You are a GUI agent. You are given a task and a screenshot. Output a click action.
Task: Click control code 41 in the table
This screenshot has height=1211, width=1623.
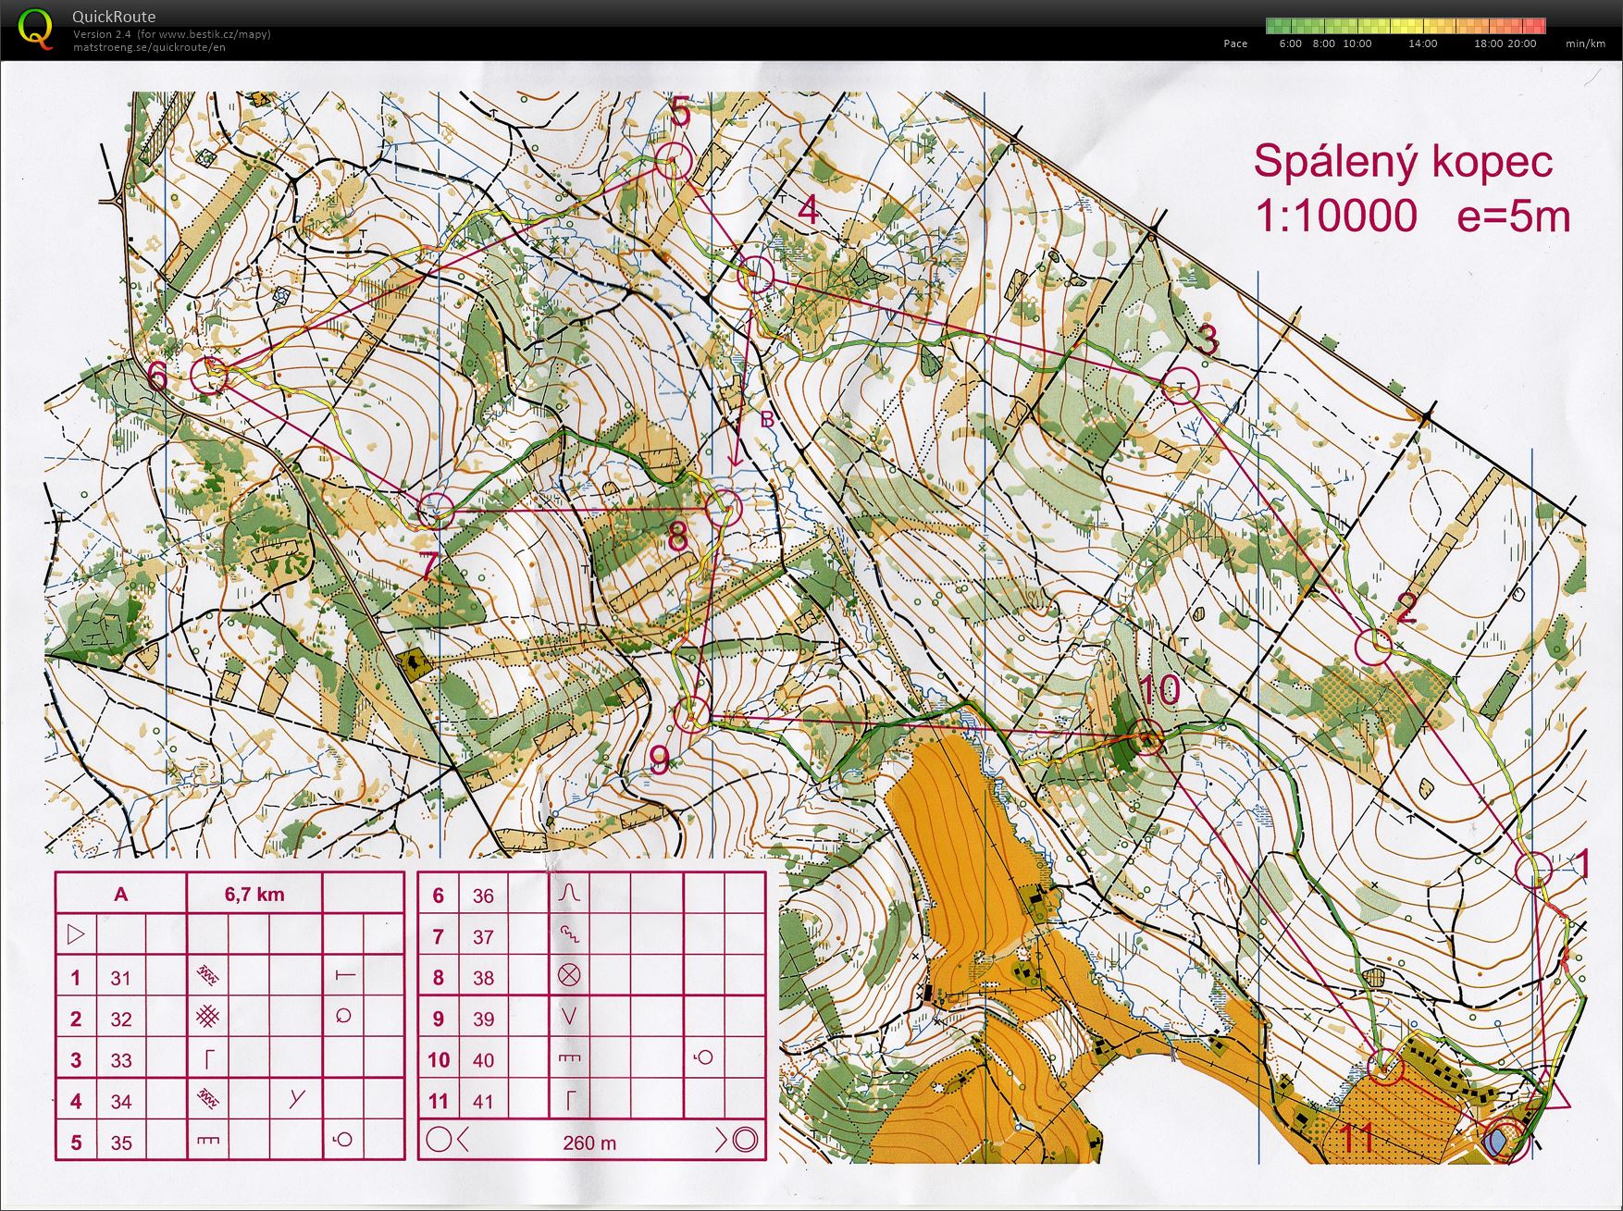[x=483, y=1102]
